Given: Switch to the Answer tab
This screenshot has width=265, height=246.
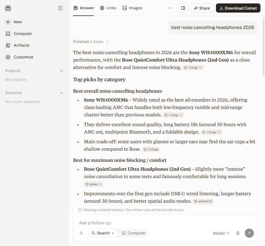Looking at the screenshot, I should click(84, 8).
